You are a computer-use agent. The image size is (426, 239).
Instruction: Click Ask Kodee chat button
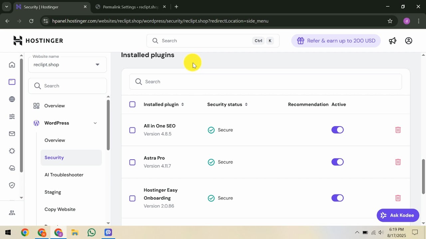(x=398, y=215)
